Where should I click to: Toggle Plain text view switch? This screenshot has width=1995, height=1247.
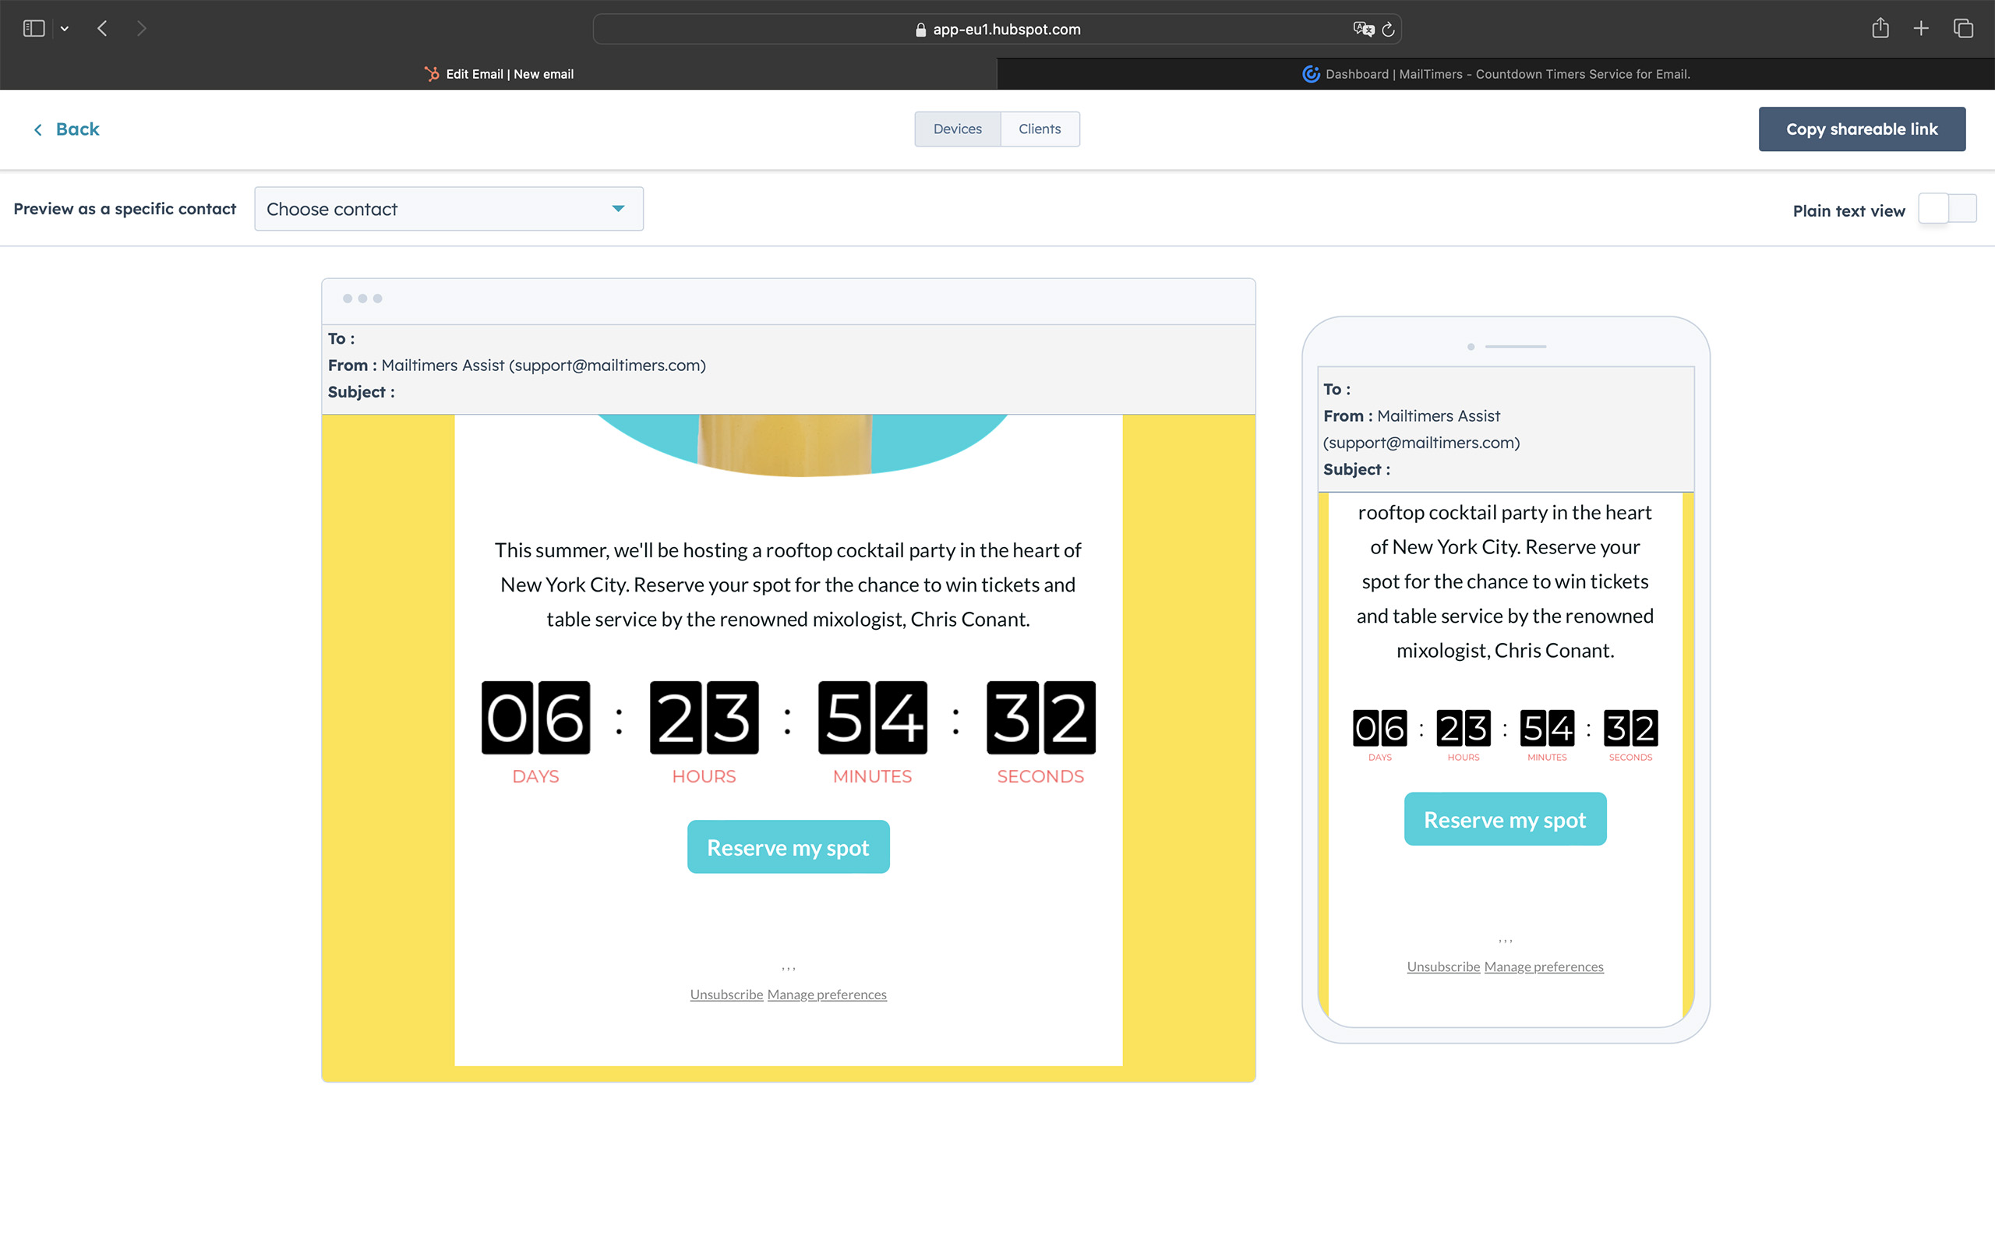(1947, 209)
